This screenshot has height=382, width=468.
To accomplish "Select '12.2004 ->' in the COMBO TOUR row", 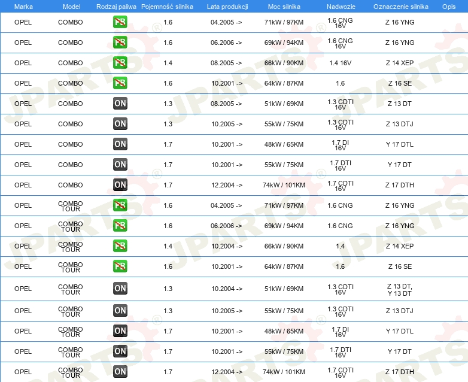I will tap(227, 372).
